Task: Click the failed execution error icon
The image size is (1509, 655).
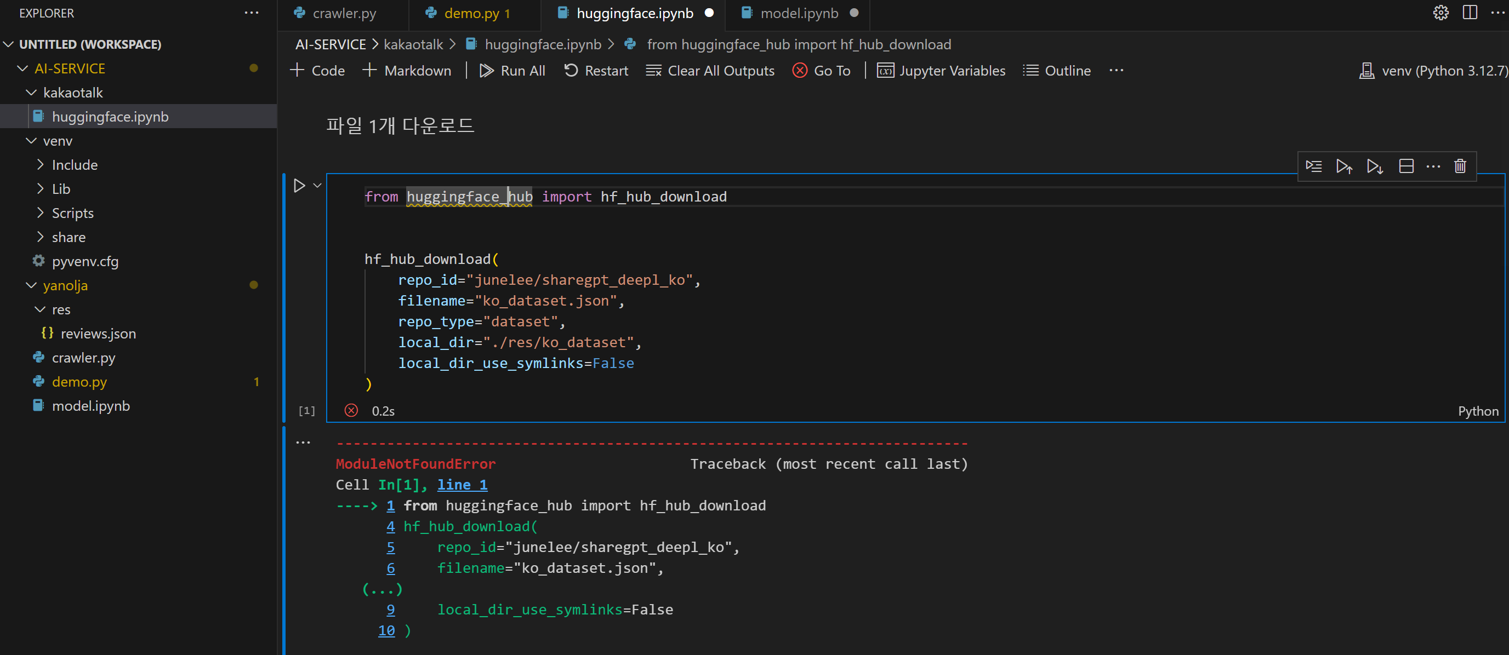Action: click(x=351, y=410)
